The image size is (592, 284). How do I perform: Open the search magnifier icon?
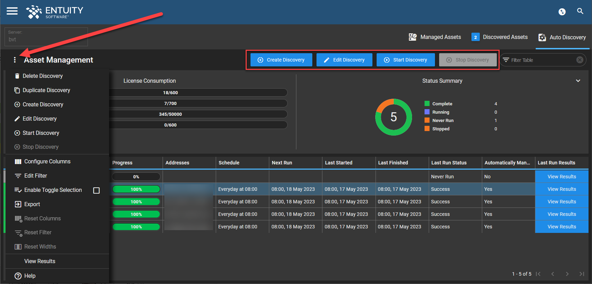coord(580,11)
